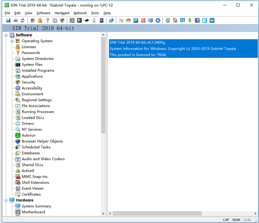Click the padlock Licenses toolbar icon

(x=40, y=20)
